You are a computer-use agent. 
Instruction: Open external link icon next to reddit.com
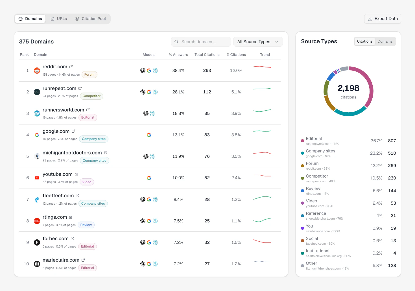71,67
